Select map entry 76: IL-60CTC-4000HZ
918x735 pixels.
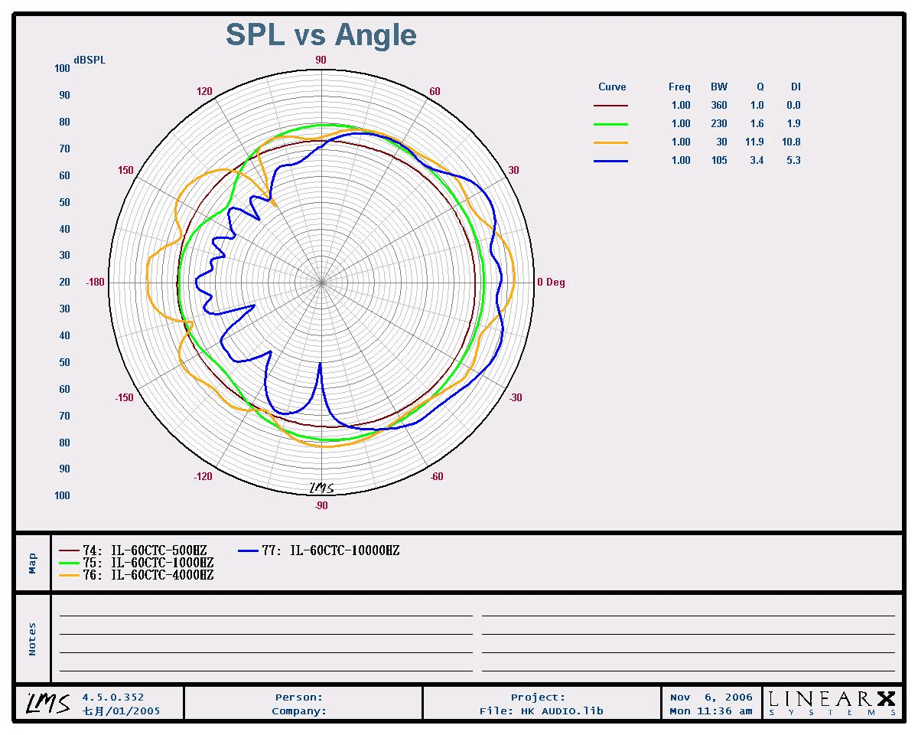[x=136, y=575]
